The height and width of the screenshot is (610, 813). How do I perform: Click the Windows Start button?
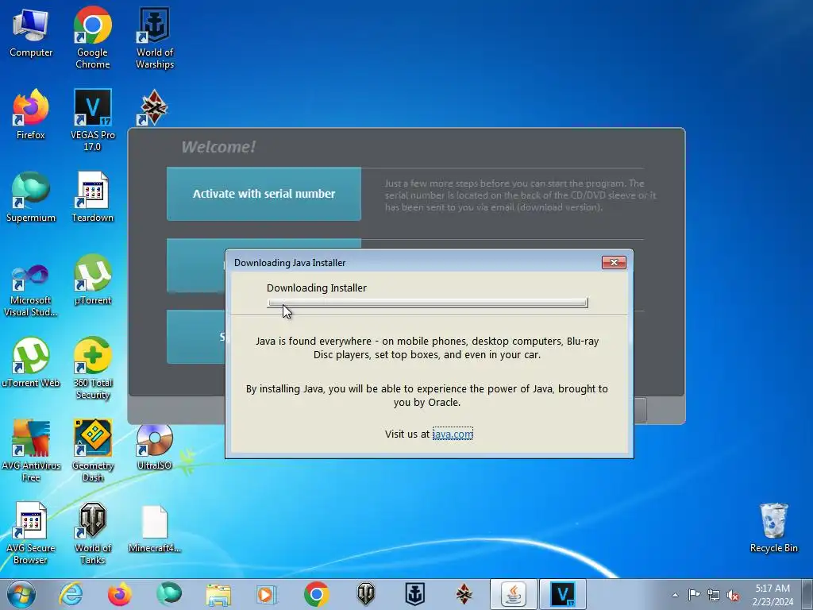click(x=21, y=594)
